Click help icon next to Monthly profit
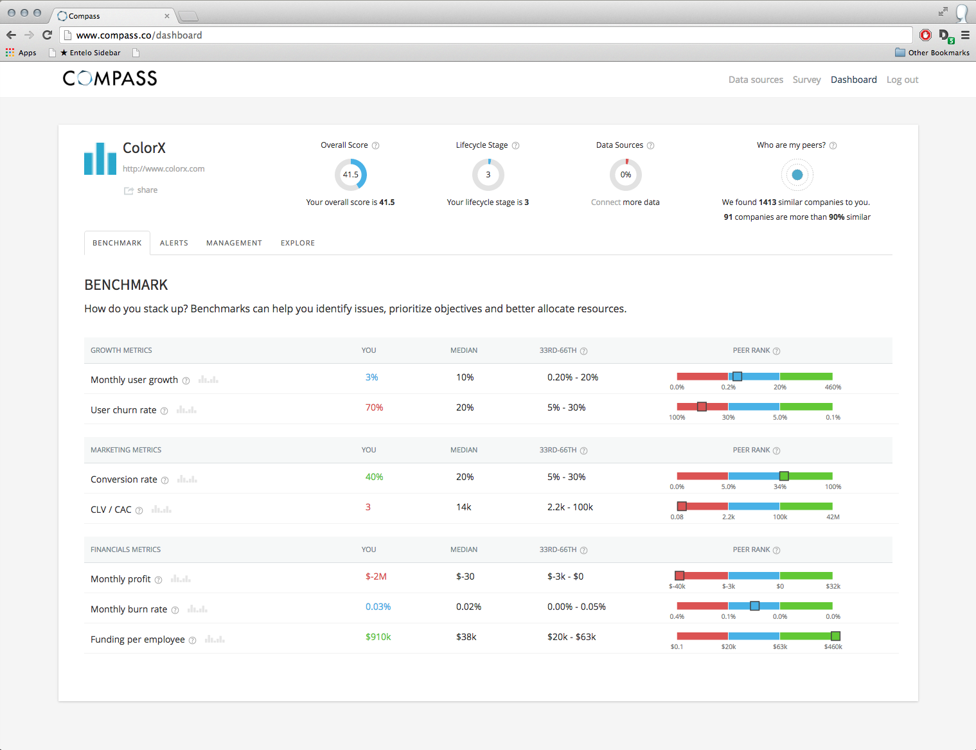Image resolution: width=976 pixels, height=750 pixels. point(159,580)
